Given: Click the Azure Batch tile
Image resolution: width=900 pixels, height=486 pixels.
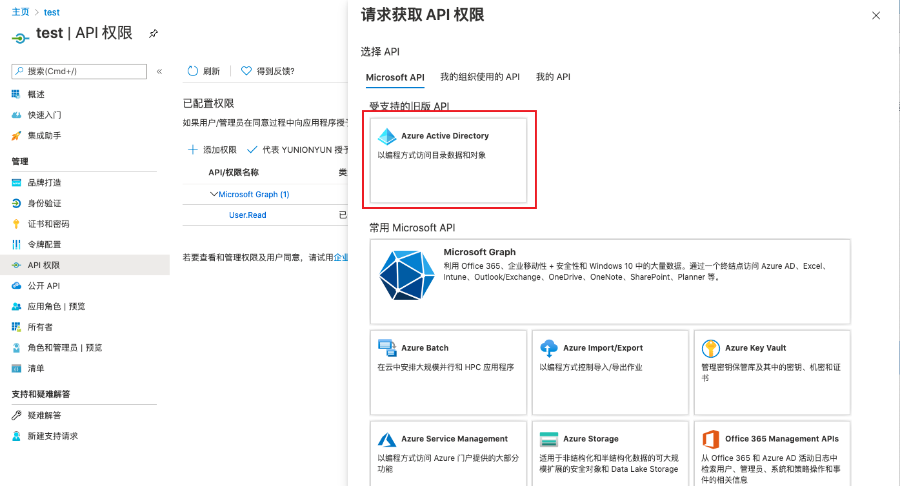Looking at the screenshot, I should [448, 372].
